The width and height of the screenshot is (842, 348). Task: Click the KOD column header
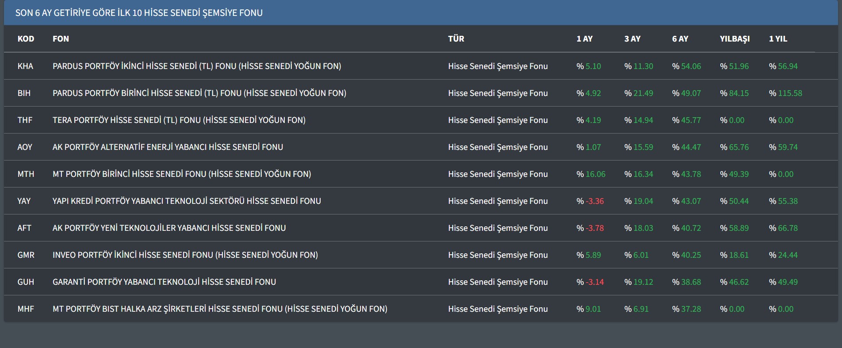pyautogui.click(x=26, y=39)
